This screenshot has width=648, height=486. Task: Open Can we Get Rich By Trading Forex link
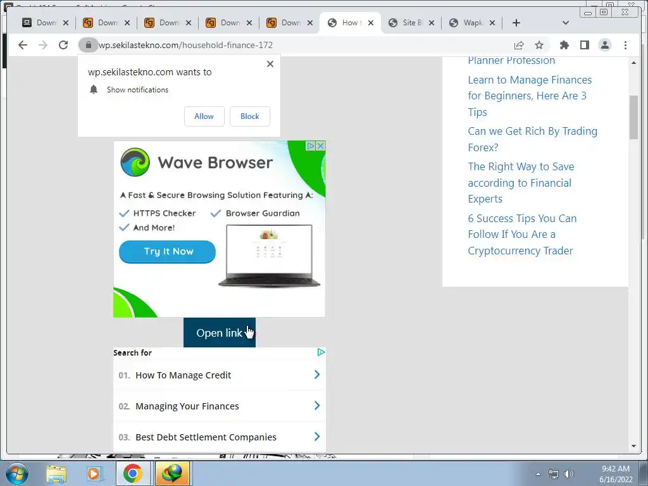[532, 139]
